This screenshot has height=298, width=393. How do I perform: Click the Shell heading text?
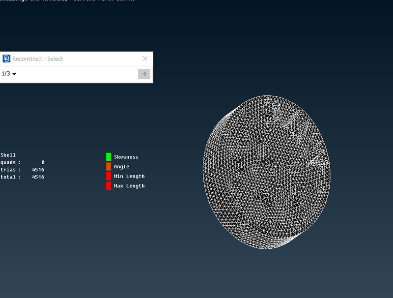point(8,155)
